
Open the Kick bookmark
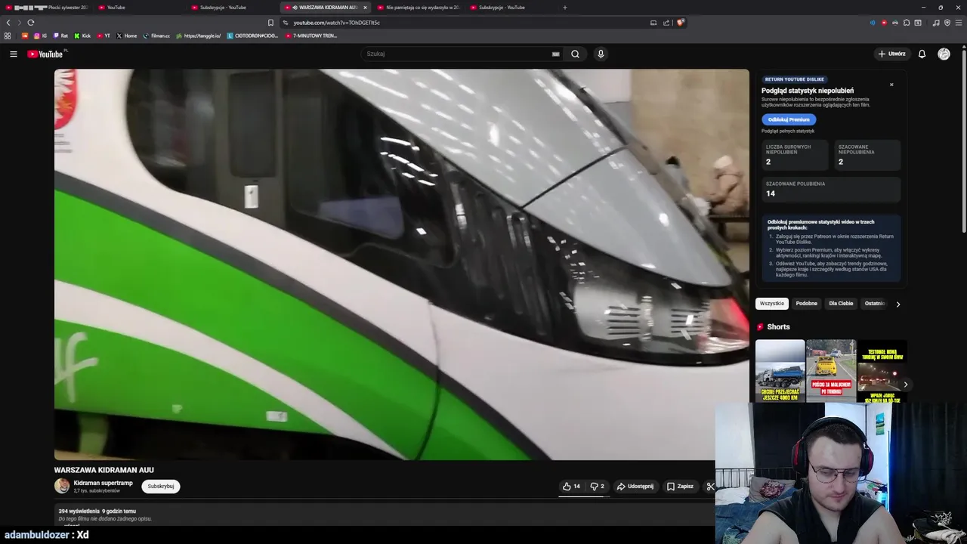82,36
